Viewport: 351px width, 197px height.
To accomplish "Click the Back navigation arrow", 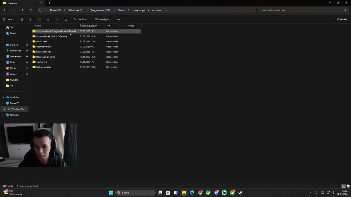I will (5, 10).
